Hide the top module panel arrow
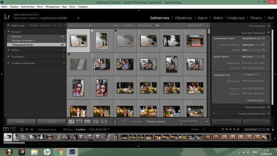Image resolution: width=277 pixels, height=156 pixels. click(x=138, y=10)
